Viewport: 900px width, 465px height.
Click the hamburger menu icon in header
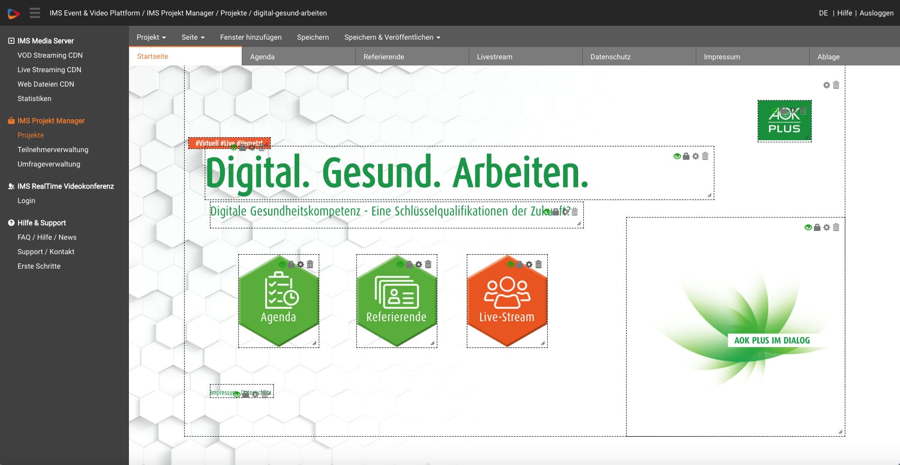(35, 13)
